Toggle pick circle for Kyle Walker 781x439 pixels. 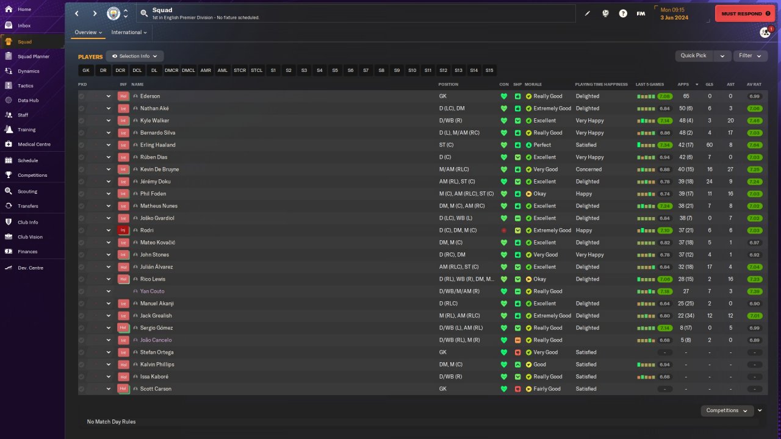click(82, 121)
